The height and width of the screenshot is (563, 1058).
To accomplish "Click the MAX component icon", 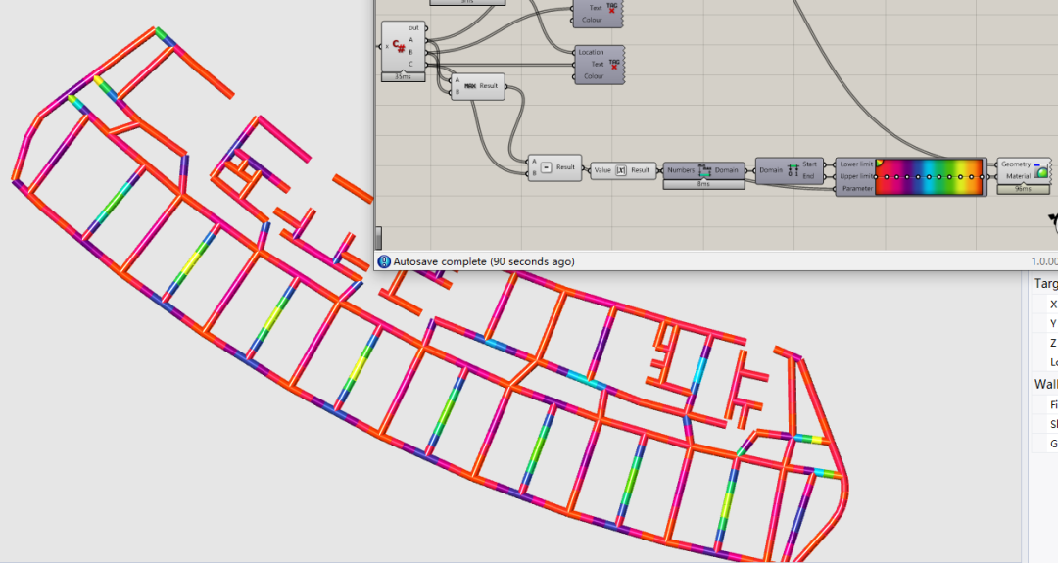I will (470, 86).
